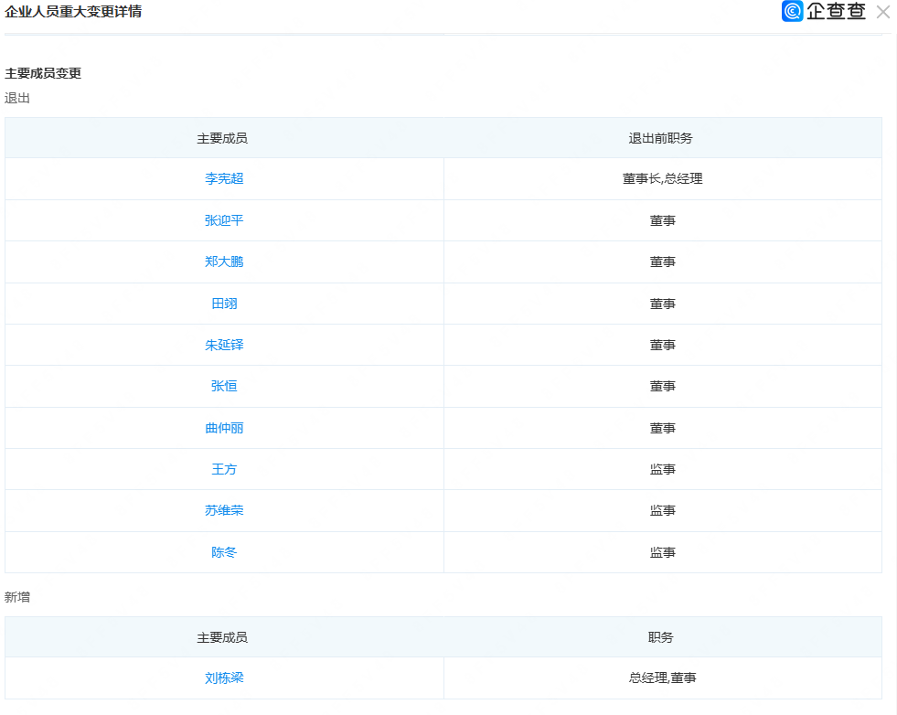
Task: Click the 董事长,总经理 position cell
Action: 662,179
